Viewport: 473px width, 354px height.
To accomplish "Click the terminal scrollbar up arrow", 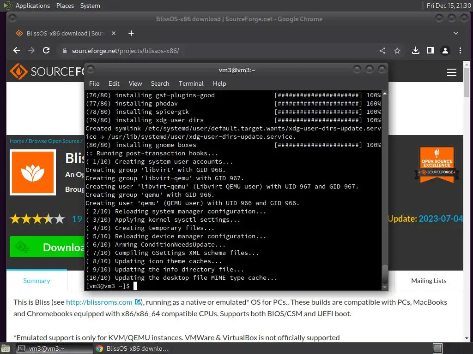I will [x=385, y=94].
